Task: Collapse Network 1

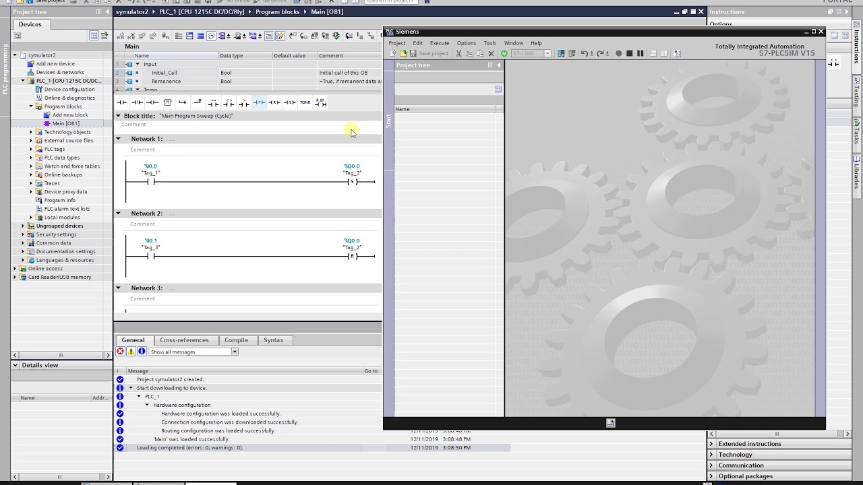Action: (x=118, y=139)
